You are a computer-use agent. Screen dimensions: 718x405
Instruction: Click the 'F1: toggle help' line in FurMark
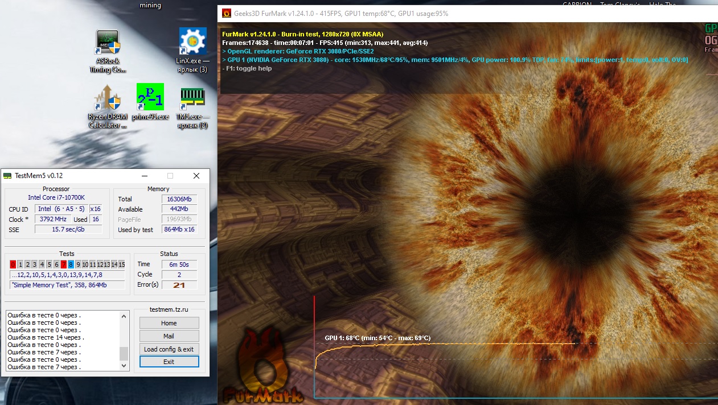click(247, 68)
